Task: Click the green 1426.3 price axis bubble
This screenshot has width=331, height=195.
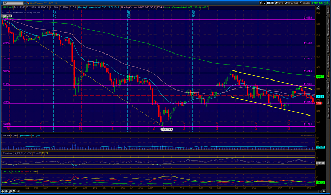Action: pos(319,76)
